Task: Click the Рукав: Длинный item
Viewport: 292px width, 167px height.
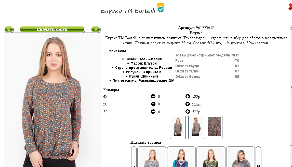Action: pyautogui.click(x=143, y=76)
